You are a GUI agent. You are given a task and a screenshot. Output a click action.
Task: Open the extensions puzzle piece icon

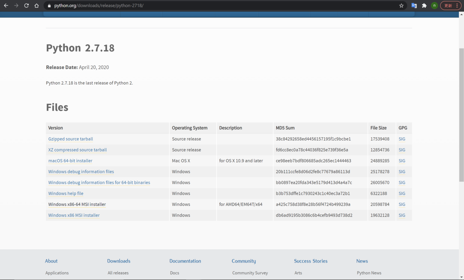click(424, 5)
